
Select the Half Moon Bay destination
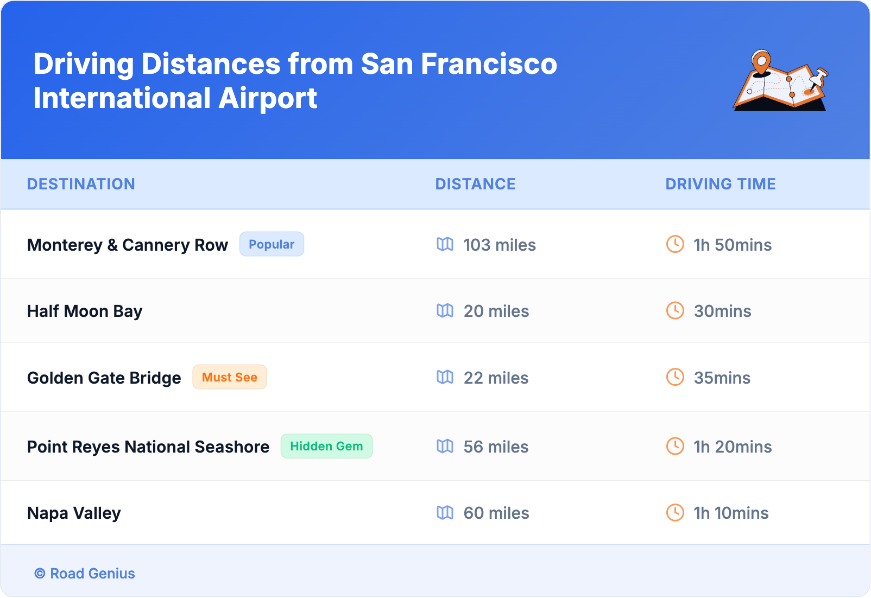click(x=85, y=311)
